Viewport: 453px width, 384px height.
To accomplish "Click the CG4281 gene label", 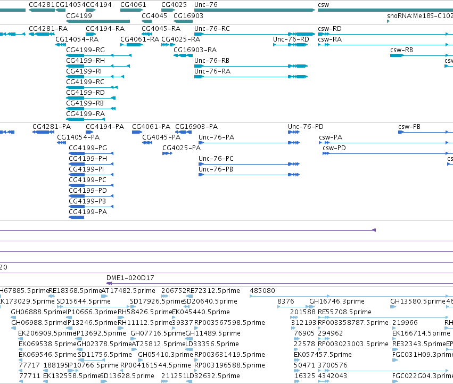I will tap(42, 5).
